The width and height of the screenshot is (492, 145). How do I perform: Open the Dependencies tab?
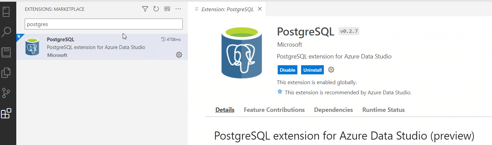pos(333,110)
